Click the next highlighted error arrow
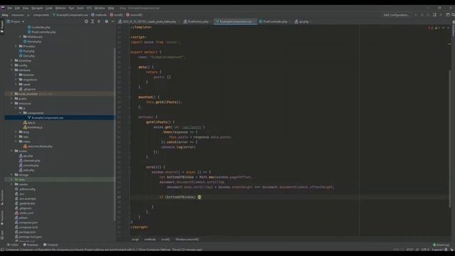Screen dimensions: 455x256 click(449, 28)
